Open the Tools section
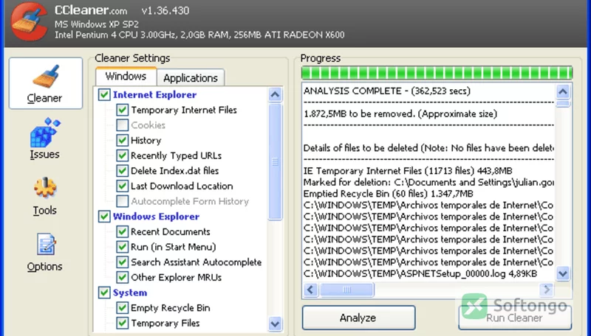This screenshot has width=591, height=336. (x=44, y=196)
